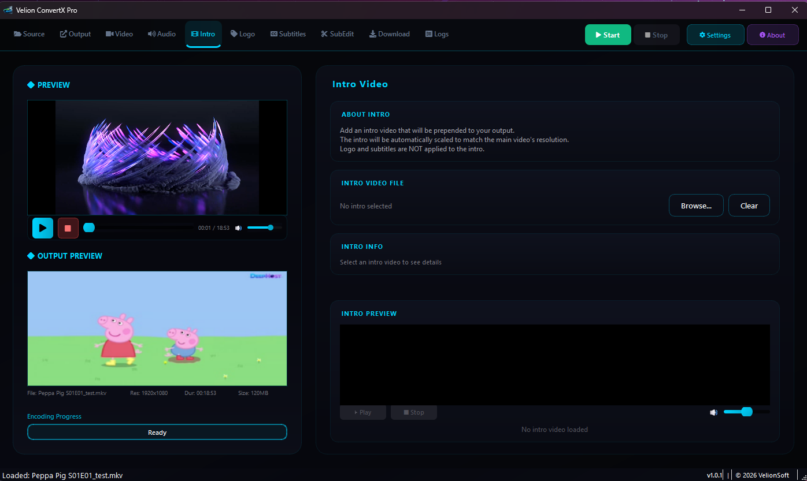Open the Download tab
The width and height of the screenshot is (807, 481).
pos(390,34)
